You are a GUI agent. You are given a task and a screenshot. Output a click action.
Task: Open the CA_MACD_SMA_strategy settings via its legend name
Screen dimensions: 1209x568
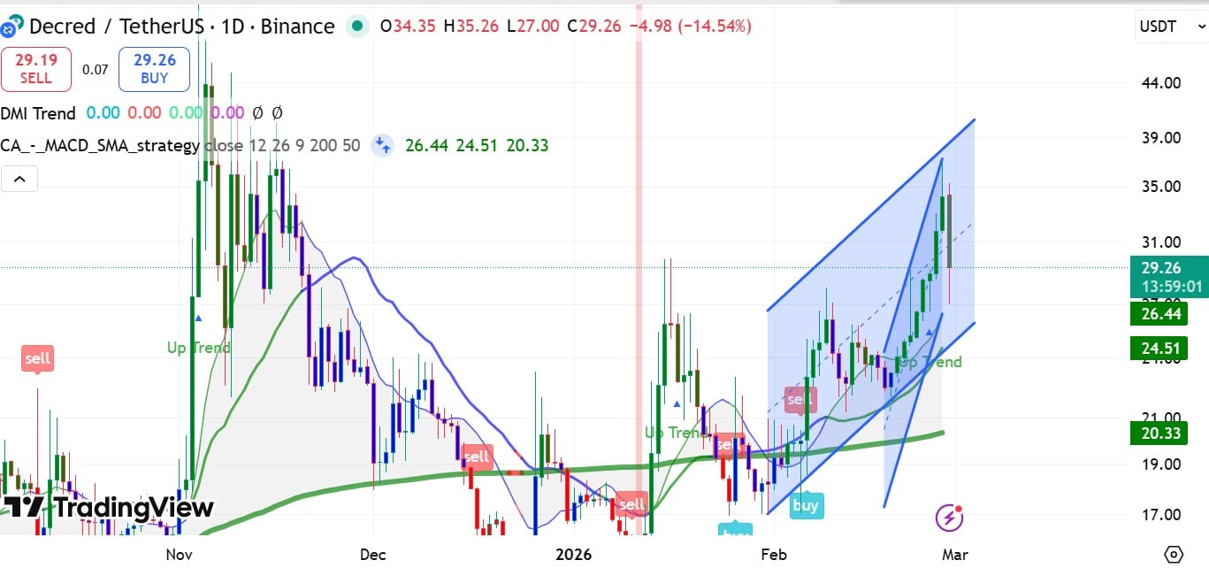[97, 146]
